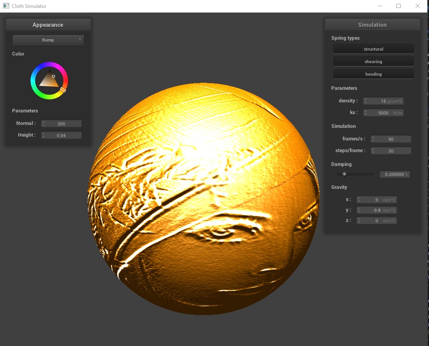Click the 'Damping' heading label

coord(341,164)
